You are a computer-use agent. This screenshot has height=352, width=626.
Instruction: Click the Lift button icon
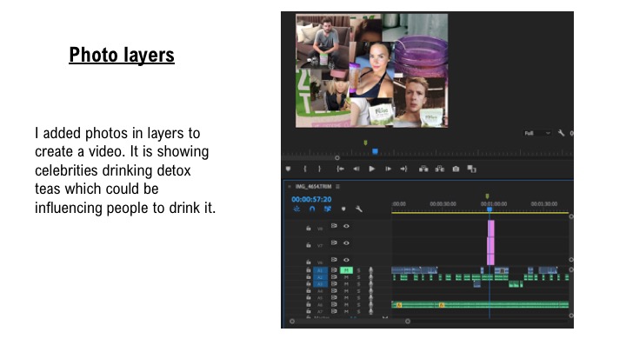[423, 169]
